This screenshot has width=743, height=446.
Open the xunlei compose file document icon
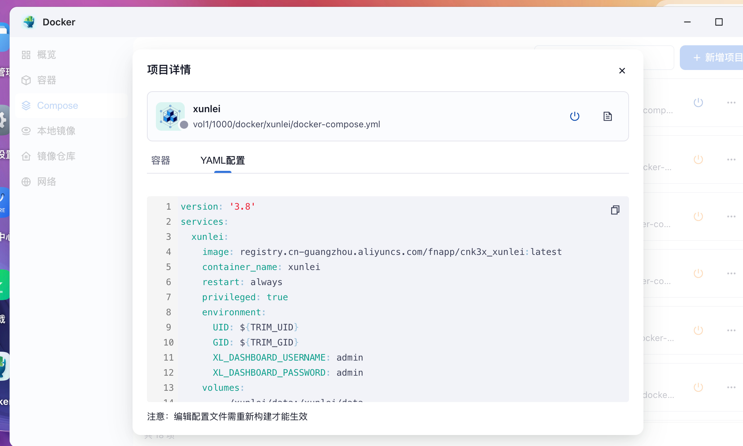pos(608,116)
